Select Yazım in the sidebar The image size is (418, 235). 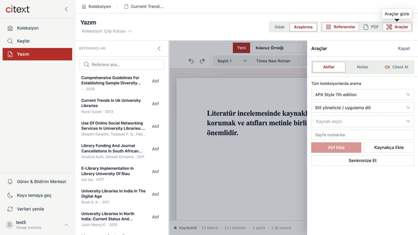coord(37,54)
